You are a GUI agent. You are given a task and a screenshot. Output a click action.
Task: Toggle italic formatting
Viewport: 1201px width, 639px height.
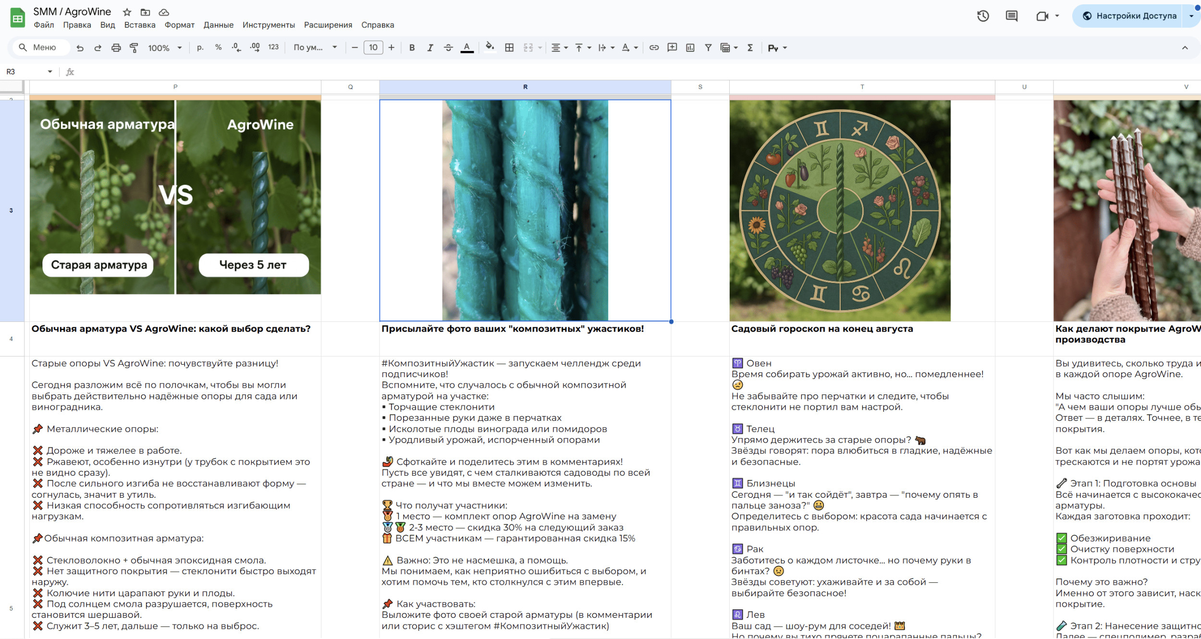click(430, 48)
